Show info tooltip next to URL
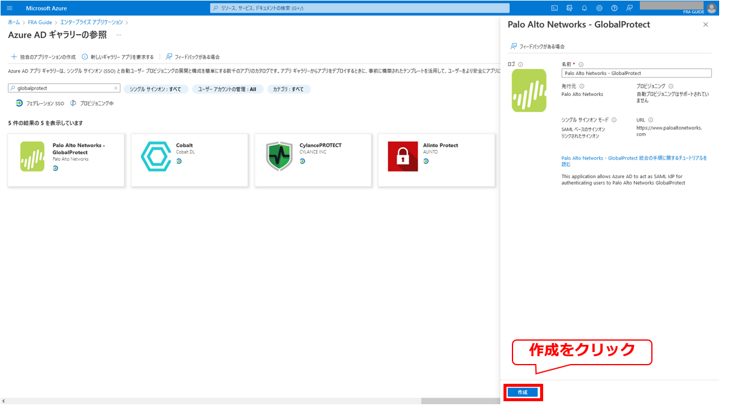The height and width of the screenshot is (406, 733). [651, 120]
